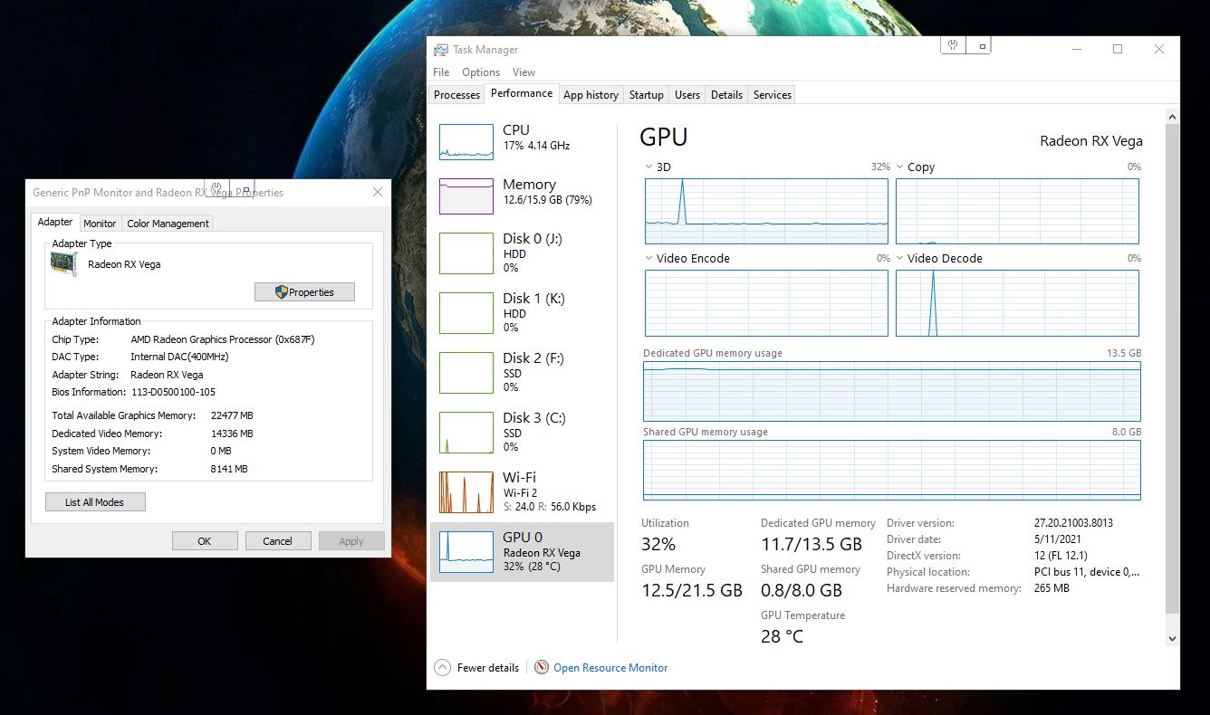Switch to the Performance tab

[522, 93]
